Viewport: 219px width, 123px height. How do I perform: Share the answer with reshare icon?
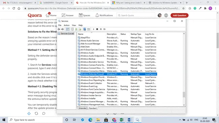pos(36,113)
